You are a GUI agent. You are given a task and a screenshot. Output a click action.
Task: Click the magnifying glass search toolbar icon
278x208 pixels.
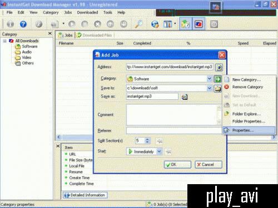click(x=138, y=24)
